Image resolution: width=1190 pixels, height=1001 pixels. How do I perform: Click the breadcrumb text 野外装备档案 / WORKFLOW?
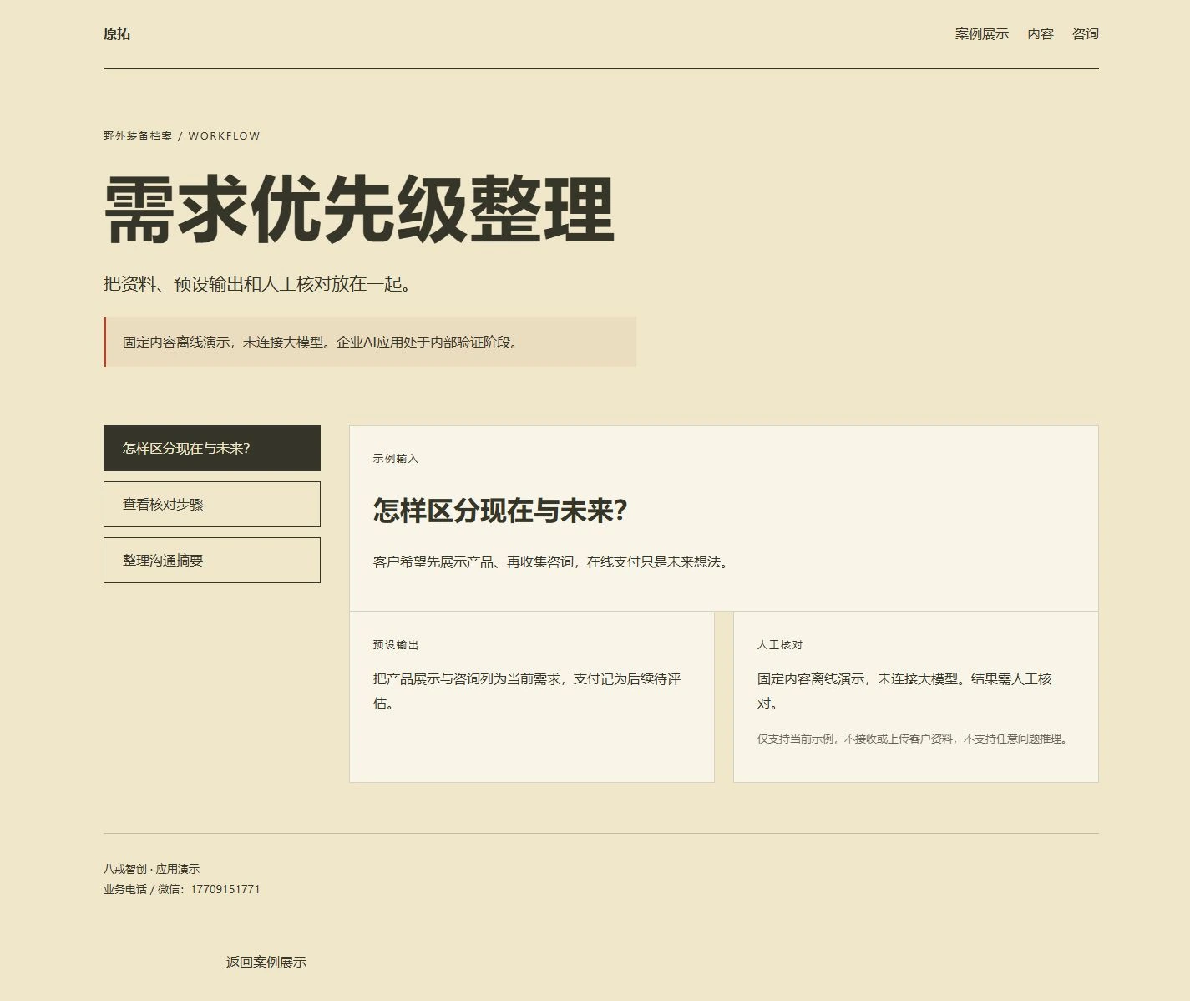pos(182,135)
